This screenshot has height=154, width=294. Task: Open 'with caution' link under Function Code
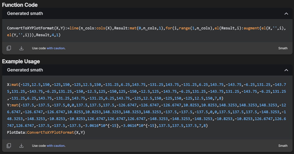tap(56, 48)
